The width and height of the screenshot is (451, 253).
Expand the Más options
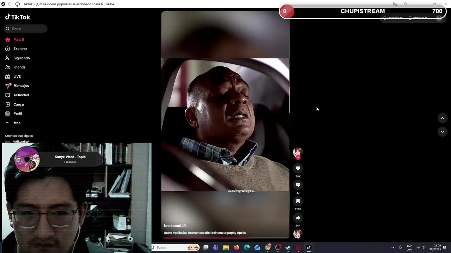coord(13,123)
